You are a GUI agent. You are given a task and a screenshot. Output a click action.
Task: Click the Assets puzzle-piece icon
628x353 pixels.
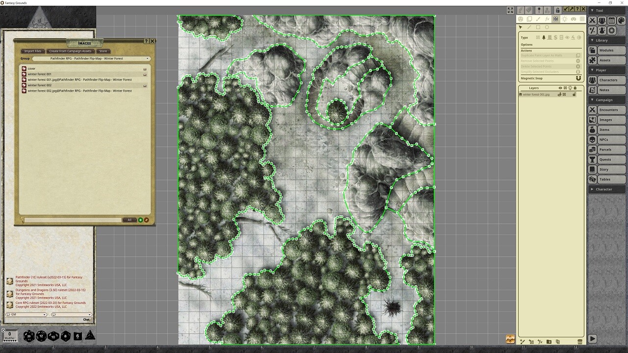593,60
